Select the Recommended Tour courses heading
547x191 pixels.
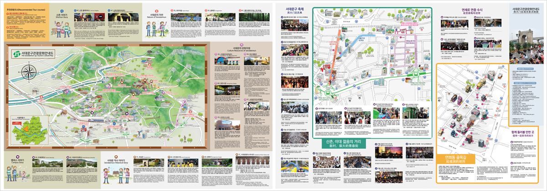(x=26, y=10)
